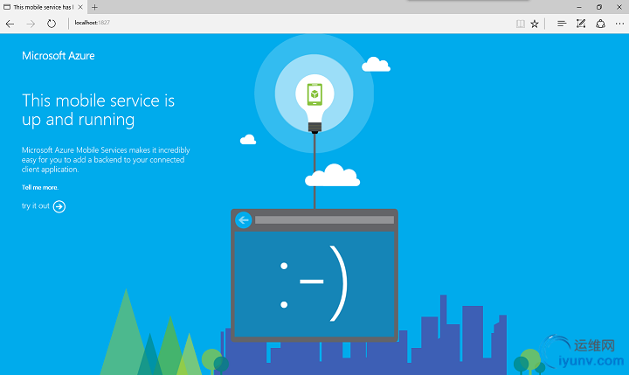Image resolution: width=629 pixels, height=375 pixels.
Task: Refresh the page with the reload icon
Action: pyautogui.click(x=52, y=24)
